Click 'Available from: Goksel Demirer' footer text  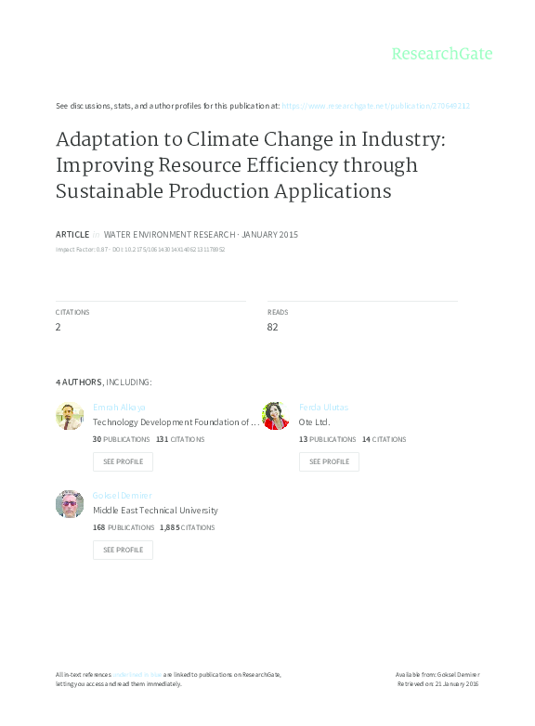coord(437,675)
